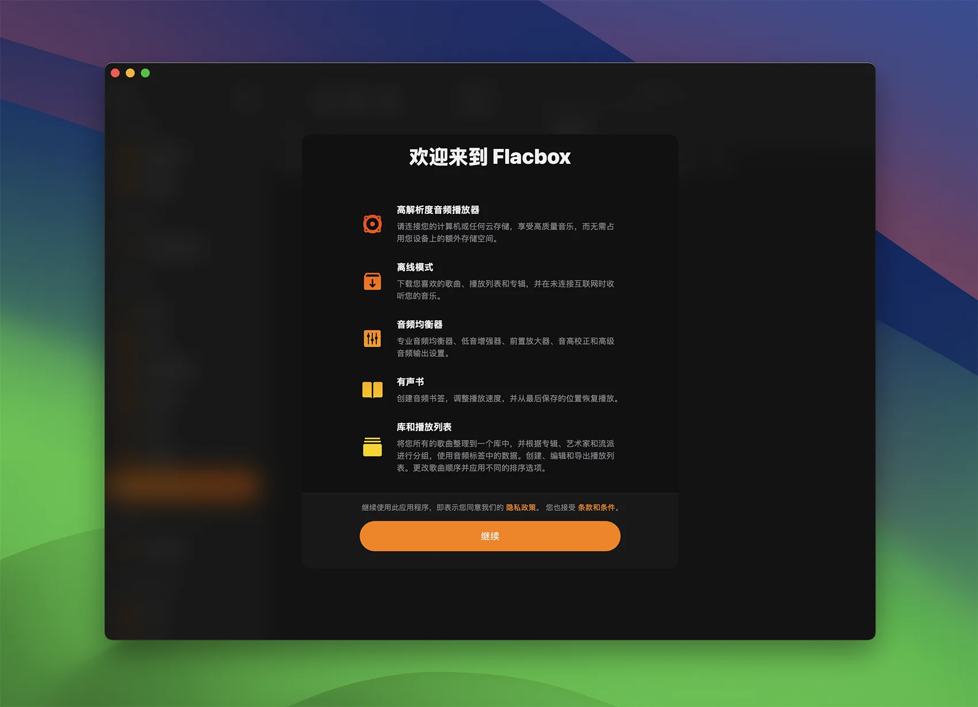Minimize the Flacbox window with yellow button
978x707 pixels.
point(130,73)
